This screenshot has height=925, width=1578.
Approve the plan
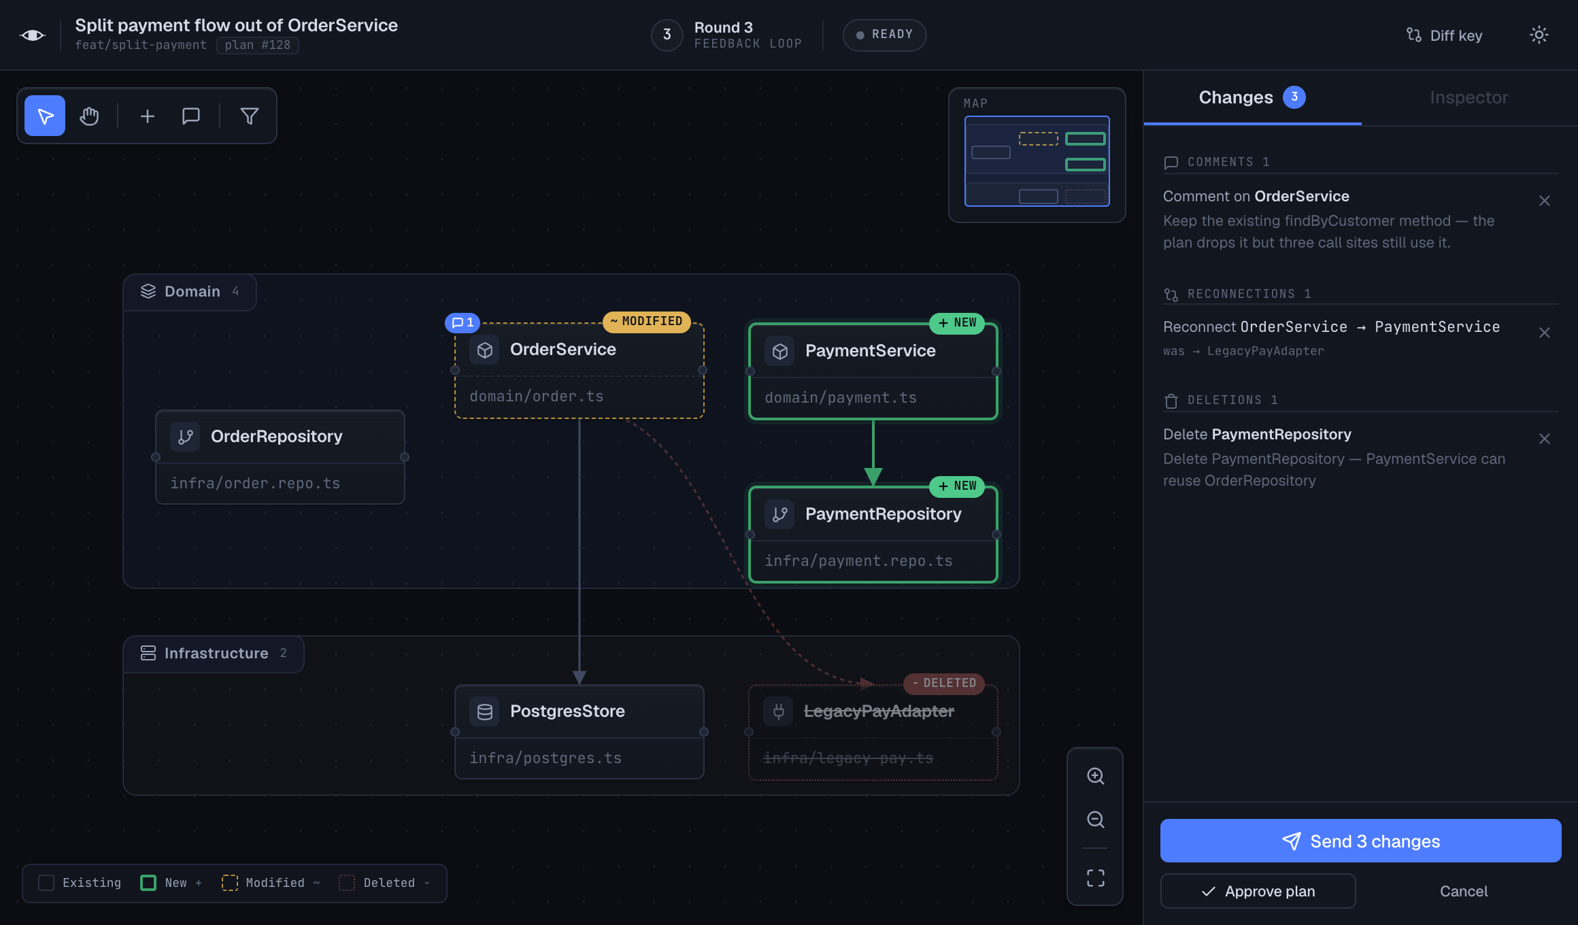click(1258, 891)
